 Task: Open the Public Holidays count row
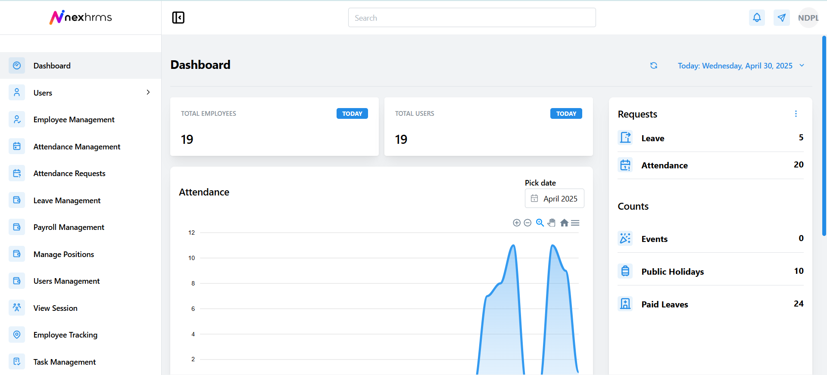pos(711,272)
